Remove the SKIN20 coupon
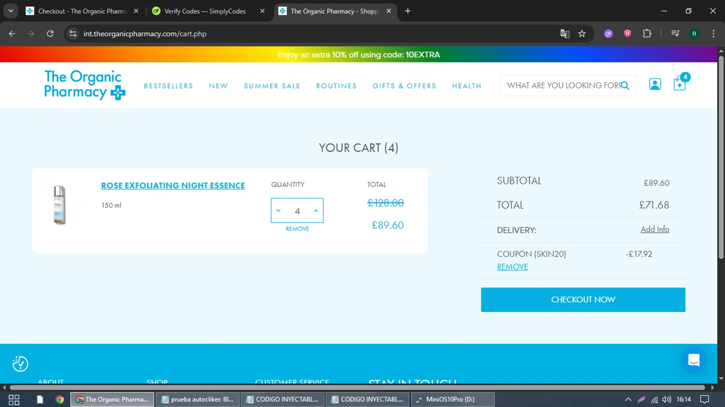Viewport: 725px width, 407px height. click(x=512, y=267)
